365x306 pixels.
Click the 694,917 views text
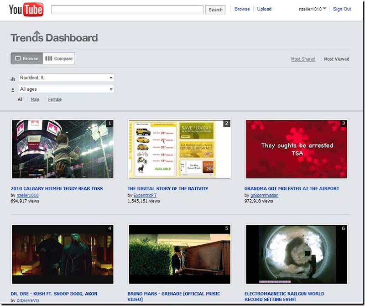[25, 201]
